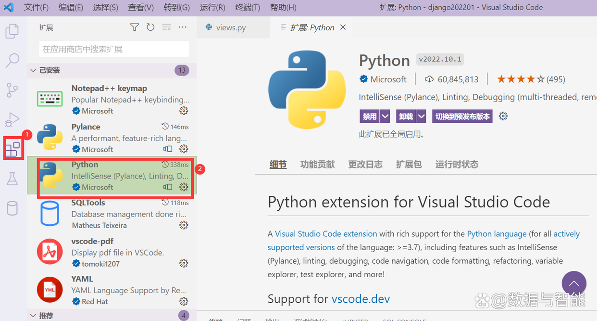Open the 终端 menu in menu bar
The image size is (597, 321).
pyautogui.click(x=248, y=7)
